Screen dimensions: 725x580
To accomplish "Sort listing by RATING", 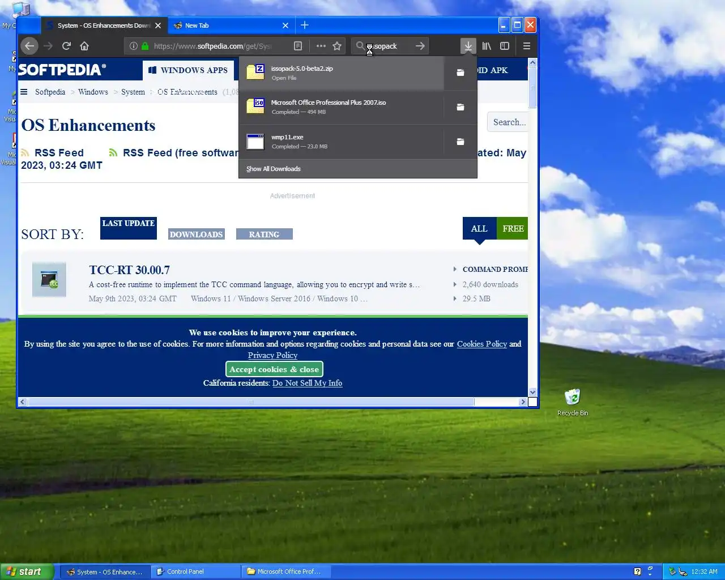I will point(265,234).
